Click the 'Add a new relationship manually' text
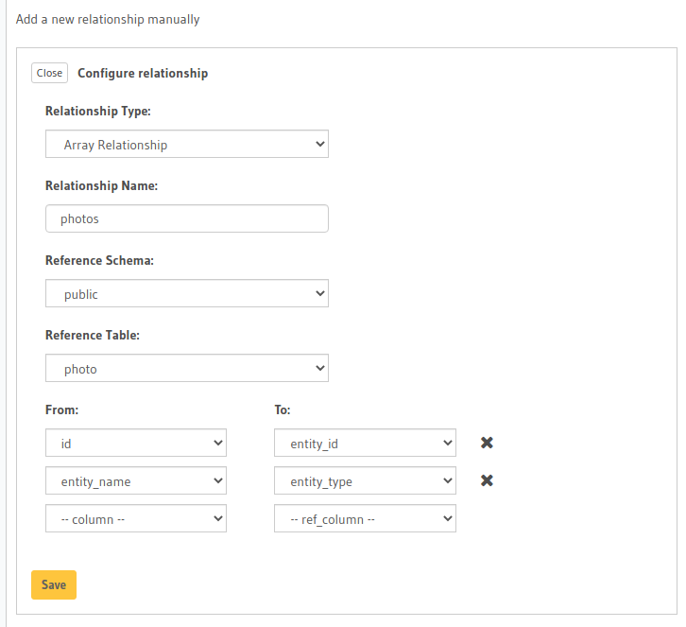Screen dimensions: 686x627 [x=108, y=20]
